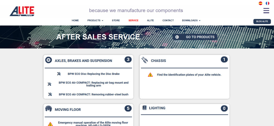Click the 3 count badge on Axles card
274x126 pixels.
[x=128, y=60]
